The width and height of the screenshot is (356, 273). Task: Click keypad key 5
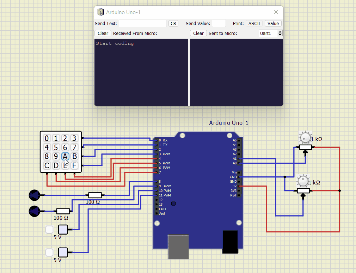click(56, 147)
